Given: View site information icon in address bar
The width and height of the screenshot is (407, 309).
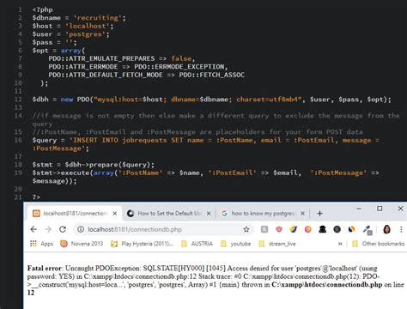Looking at the screenshot, I should point(81,229).
